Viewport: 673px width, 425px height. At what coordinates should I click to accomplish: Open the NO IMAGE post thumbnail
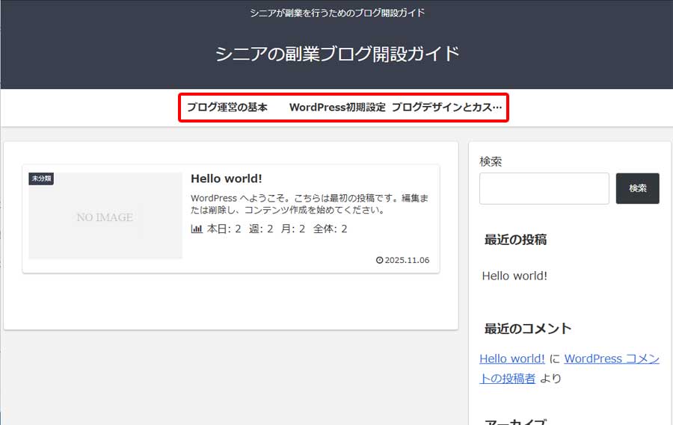[105, 217]
